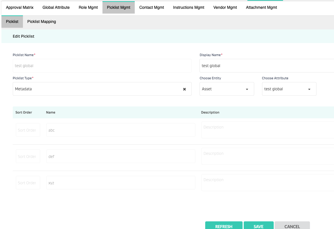The width and height of the screenshot is (334, 229).
Task: Switch to the Vendor Mgmt tab
Action: coord(225,8)
